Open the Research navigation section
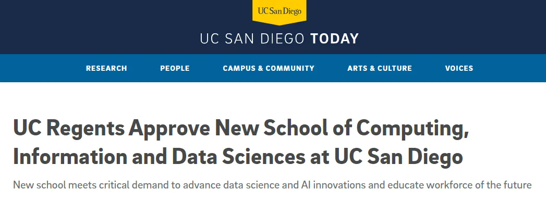 click(106, 68)
